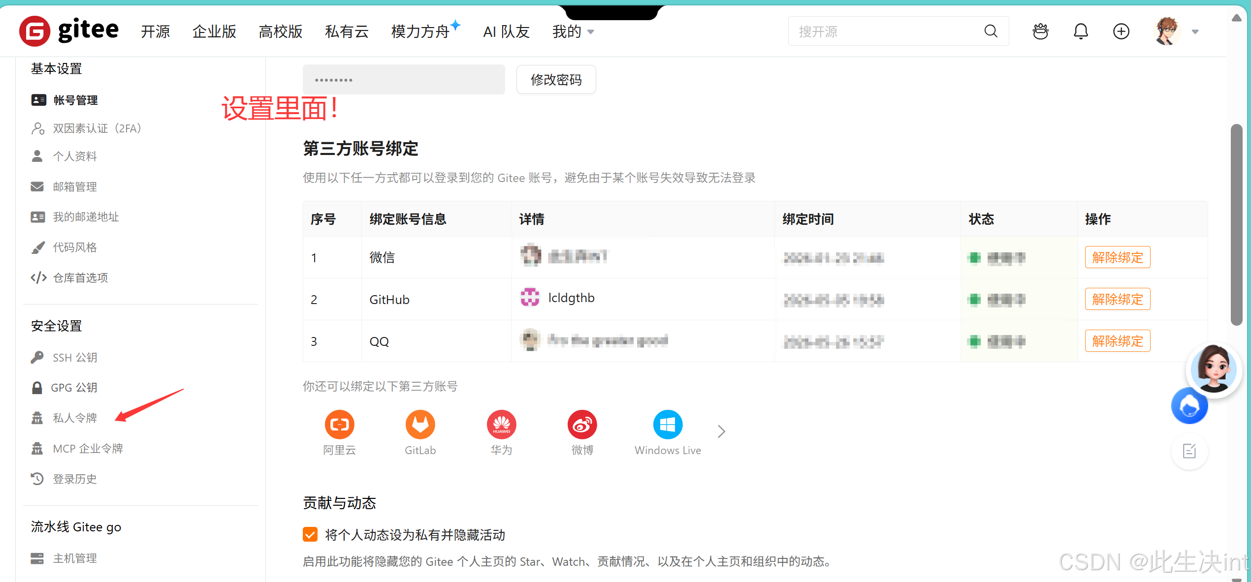Open the 私有云 menu
This screenshot has width=1251, height=582.
click(x=347, y=31)
